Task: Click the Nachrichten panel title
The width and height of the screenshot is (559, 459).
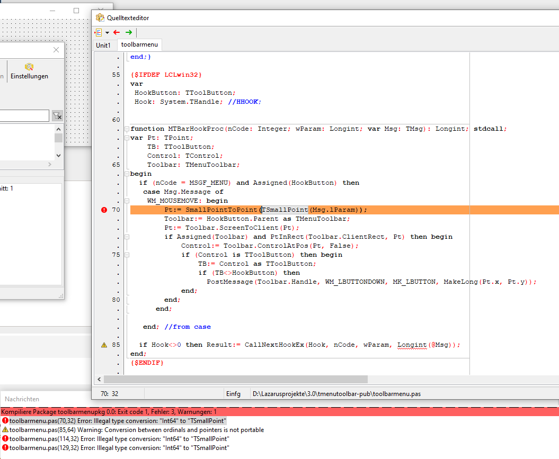Action: tap(22, 399)
